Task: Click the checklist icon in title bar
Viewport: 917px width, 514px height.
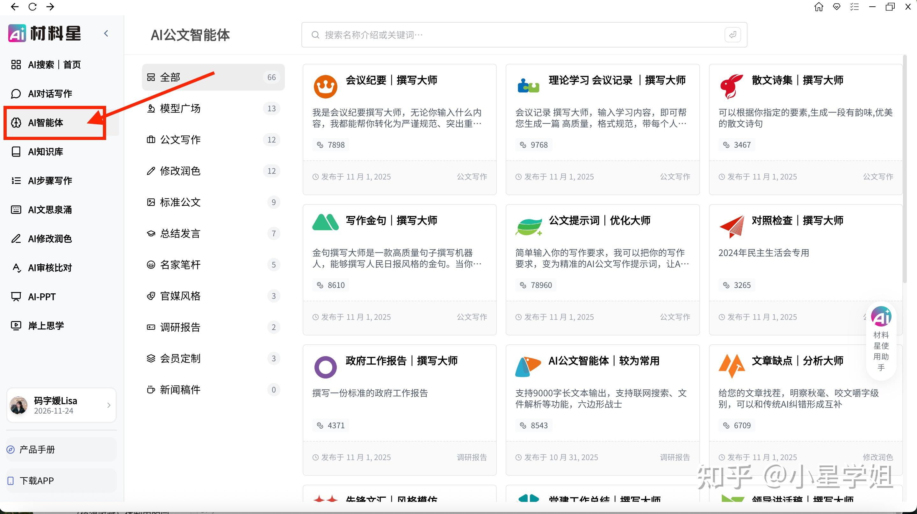Action: pos(854,7)
